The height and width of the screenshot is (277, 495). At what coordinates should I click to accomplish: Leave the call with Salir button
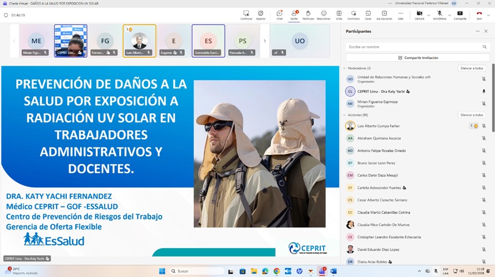click(x=479, y=15)
